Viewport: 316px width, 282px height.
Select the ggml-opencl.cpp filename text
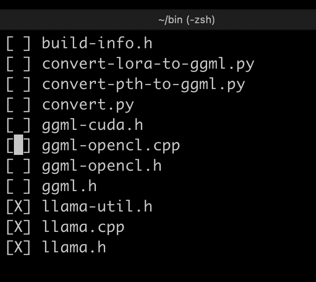[x=111, y=146]
